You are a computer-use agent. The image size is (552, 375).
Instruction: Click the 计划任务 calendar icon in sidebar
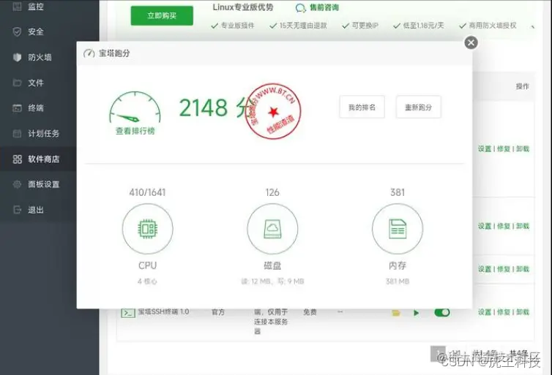17,134
